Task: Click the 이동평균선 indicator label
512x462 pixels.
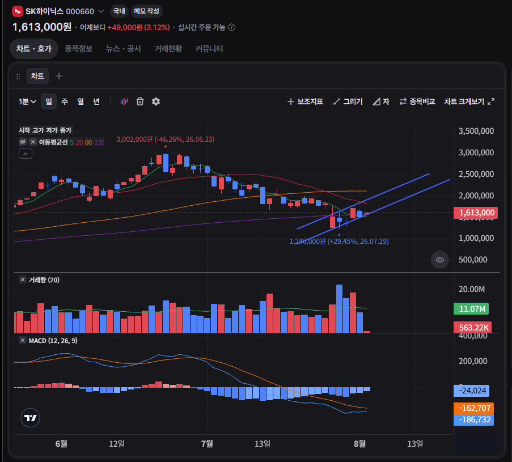Action: [x=53, y=142]
